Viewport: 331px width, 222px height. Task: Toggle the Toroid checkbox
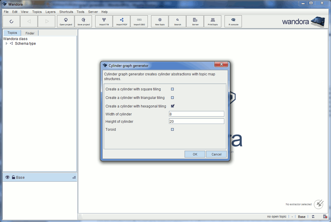point(173,129)
